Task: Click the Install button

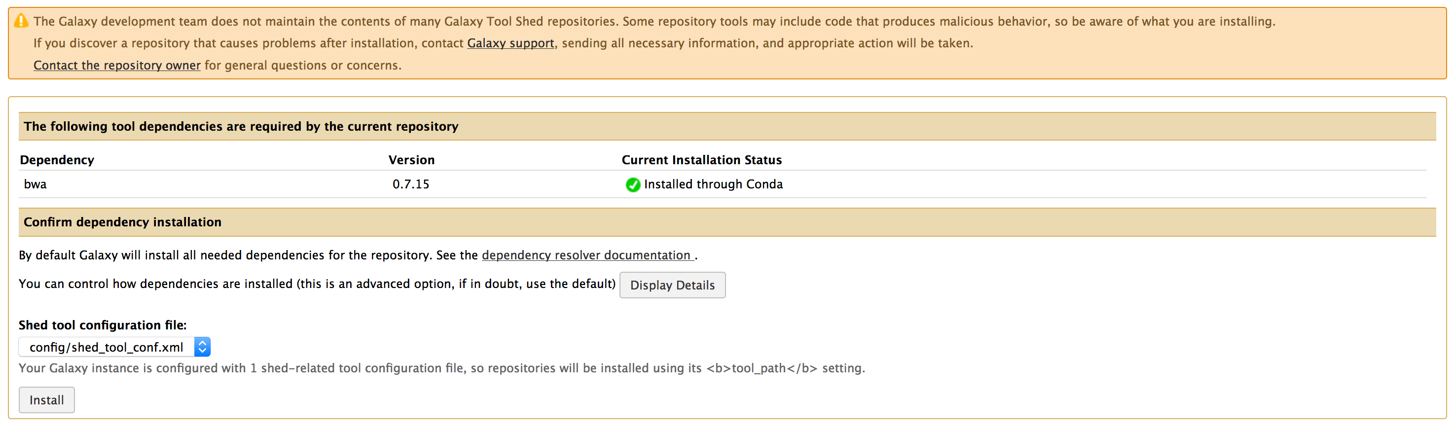Action: [x=46, y=400]
